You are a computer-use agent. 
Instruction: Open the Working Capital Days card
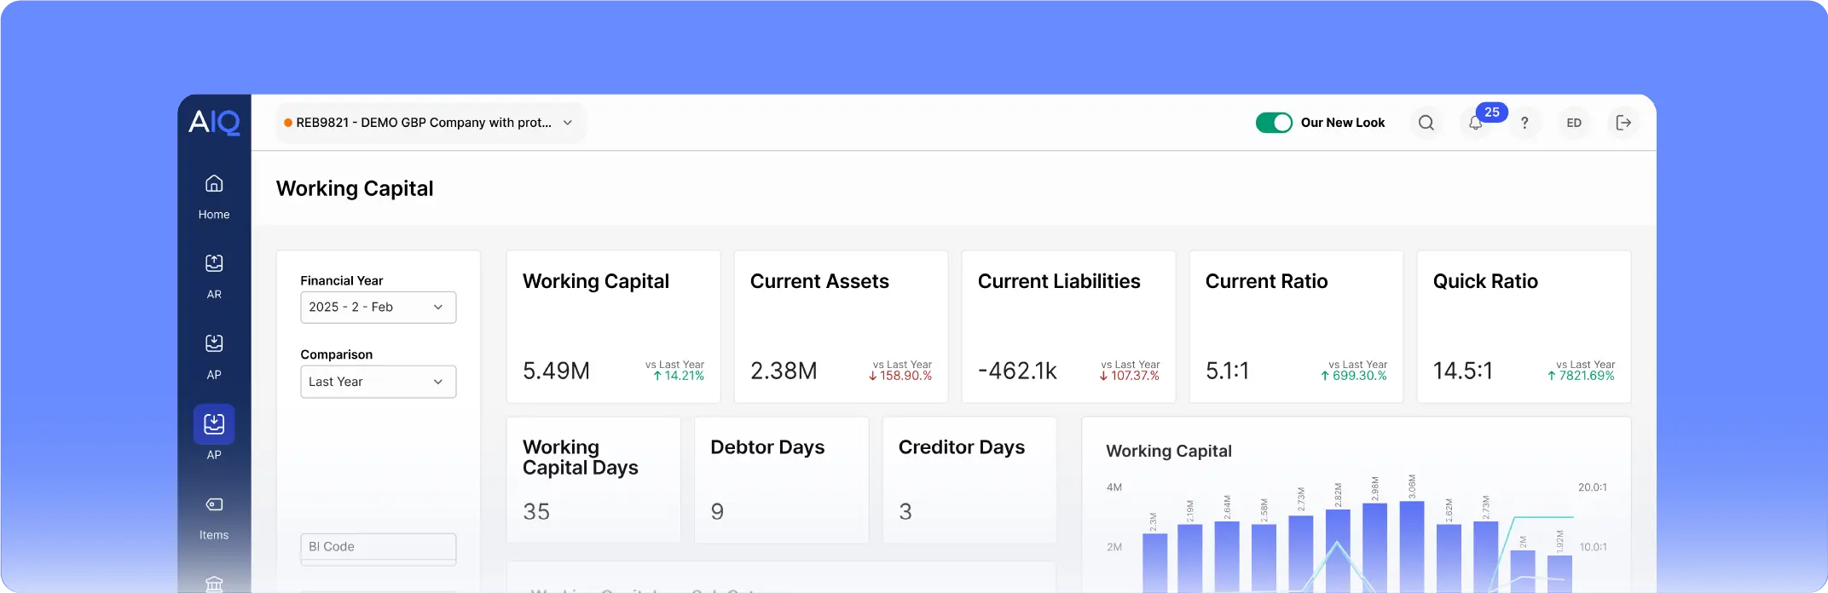(x=594, y=480)
